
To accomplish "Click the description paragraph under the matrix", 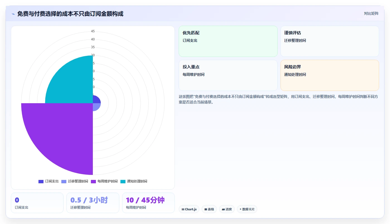I will pyautogui.click(x=279, y=99).
